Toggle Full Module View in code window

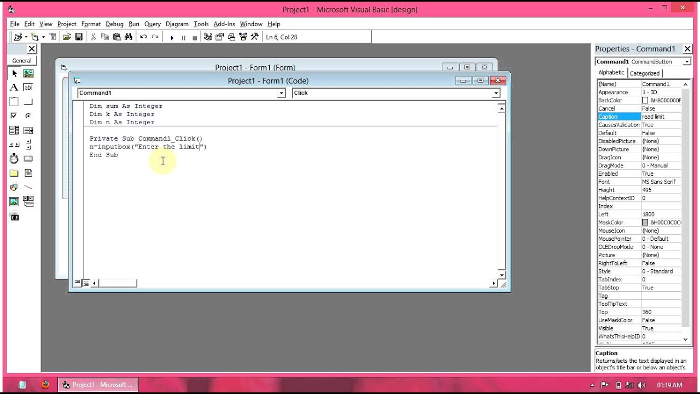(x=86, y=283)
